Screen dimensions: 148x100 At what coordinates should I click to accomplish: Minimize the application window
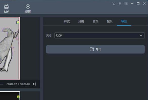[x=132, y=4]
